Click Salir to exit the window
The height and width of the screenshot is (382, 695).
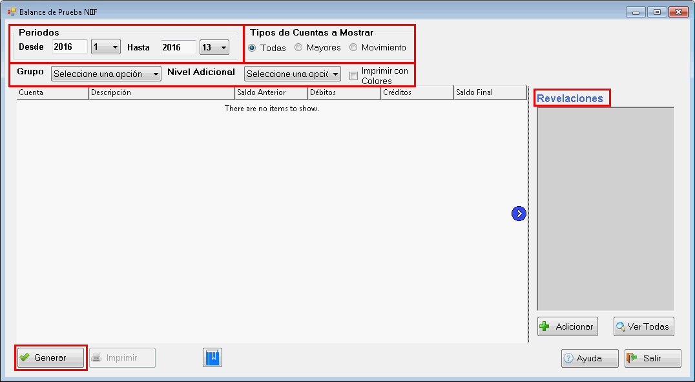point(652,358)
